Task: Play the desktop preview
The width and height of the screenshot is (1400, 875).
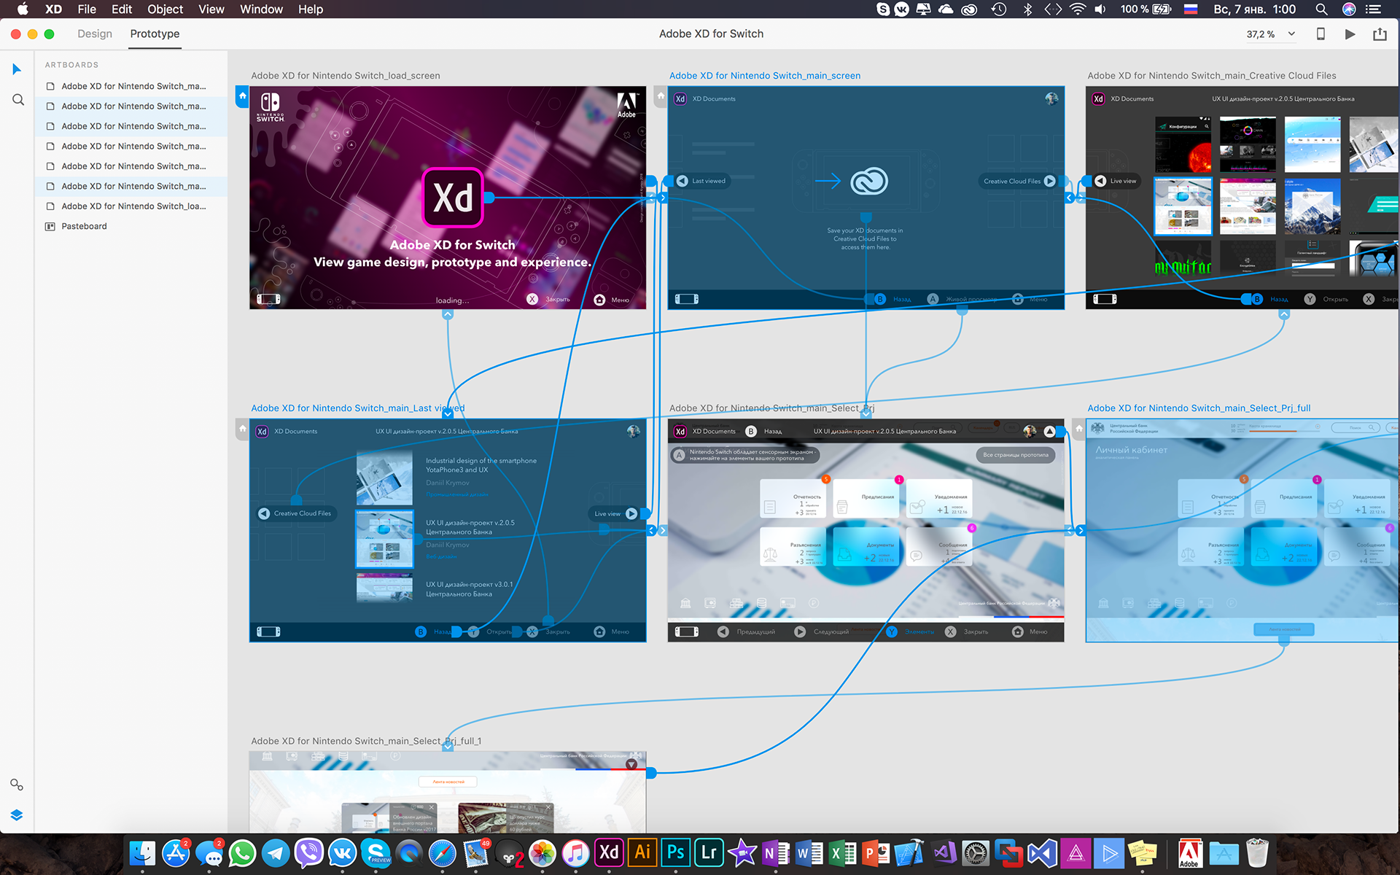Action: point(1350,34)
